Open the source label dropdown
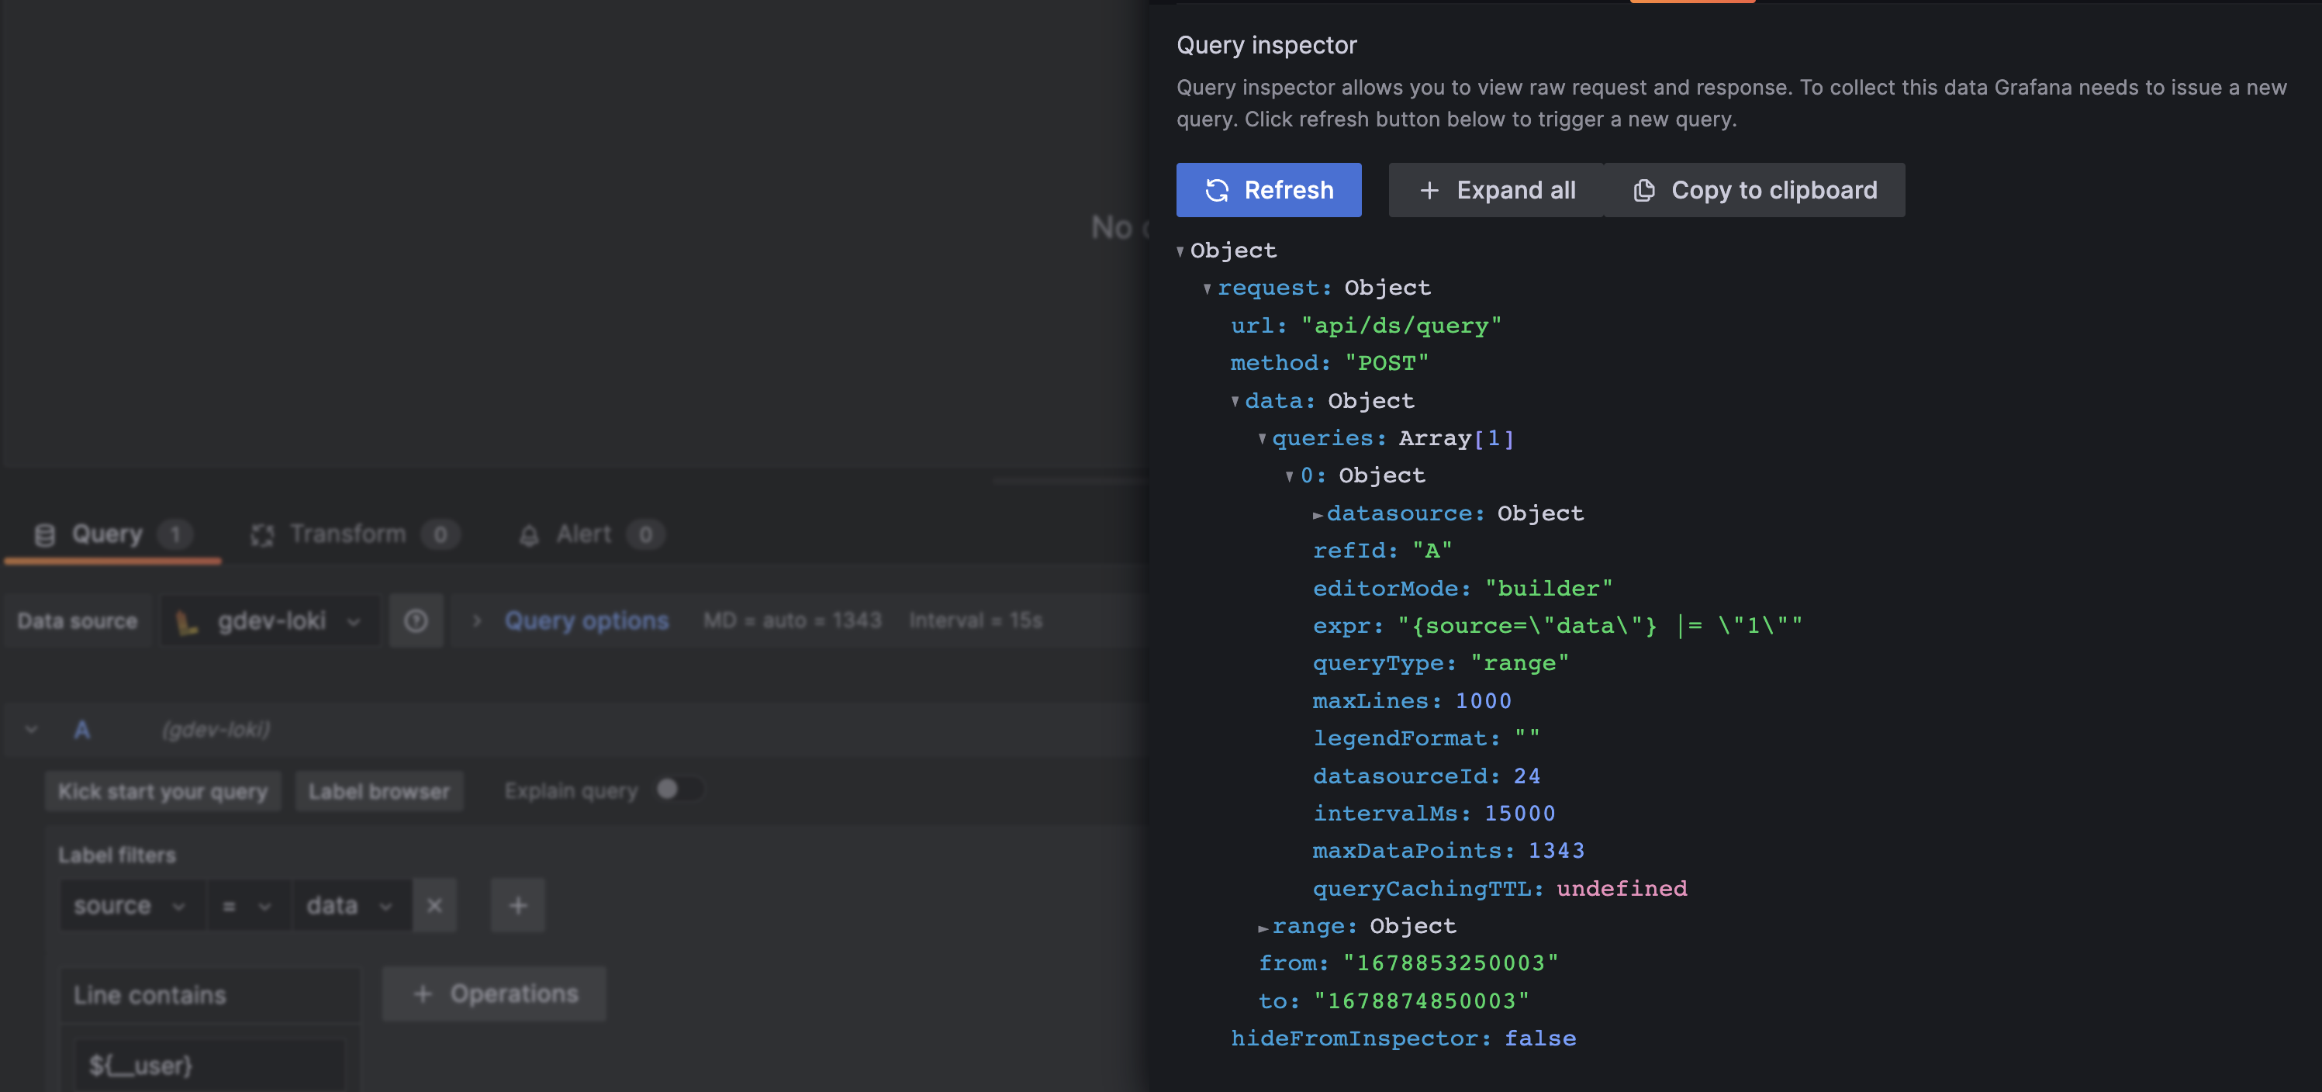The width and height of the screenshot is (2322, 1092). point(131,905)
